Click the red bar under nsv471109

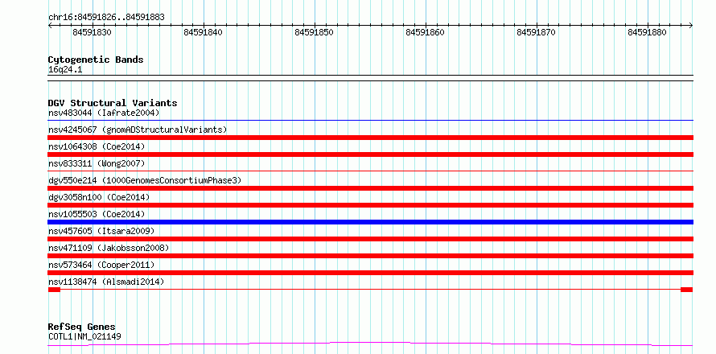(370, 256)
